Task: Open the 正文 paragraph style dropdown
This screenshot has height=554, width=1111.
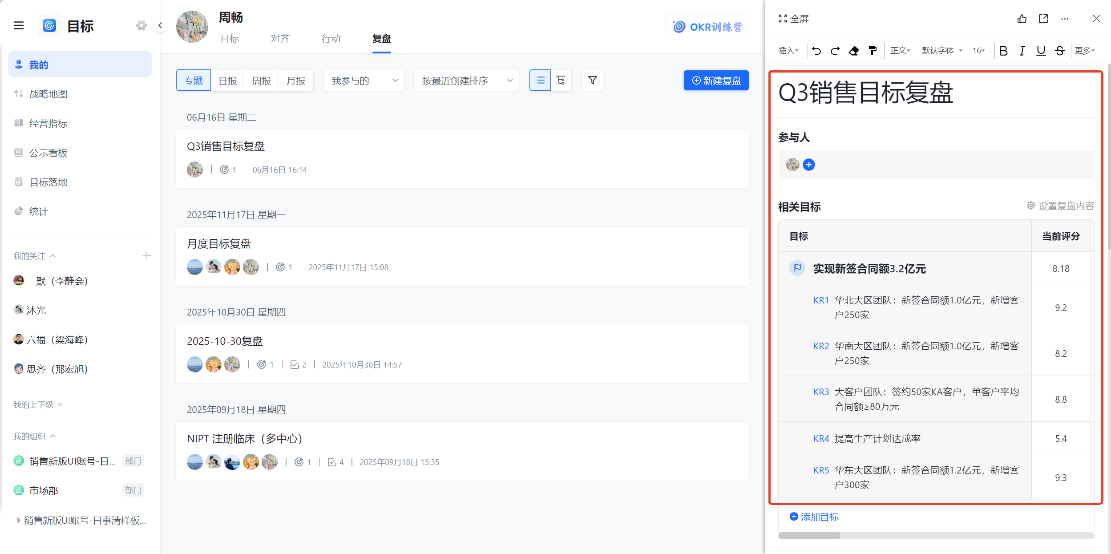Action: coord(900,51)
